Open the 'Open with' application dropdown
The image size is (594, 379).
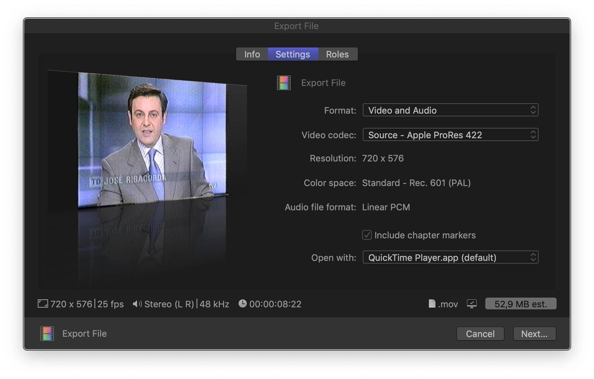coord(450,257)
